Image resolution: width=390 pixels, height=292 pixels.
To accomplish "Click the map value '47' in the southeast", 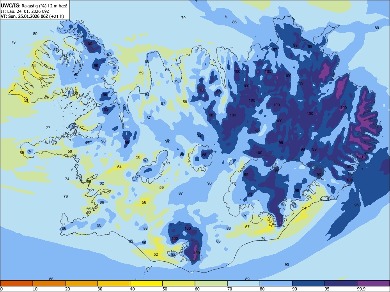I will (271, 225).
